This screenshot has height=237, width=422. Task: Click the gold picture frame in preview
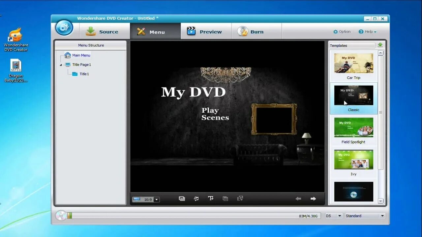[274, 119]
